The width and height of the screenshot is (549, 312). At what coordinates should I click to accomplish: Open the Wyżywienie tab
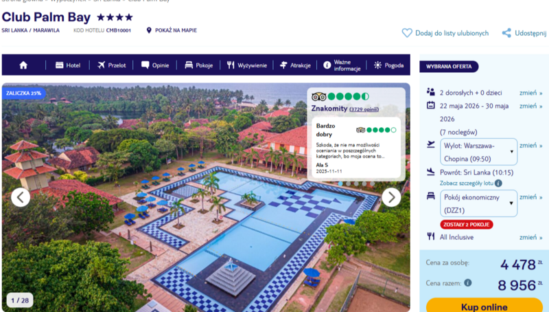pos(247,65)
